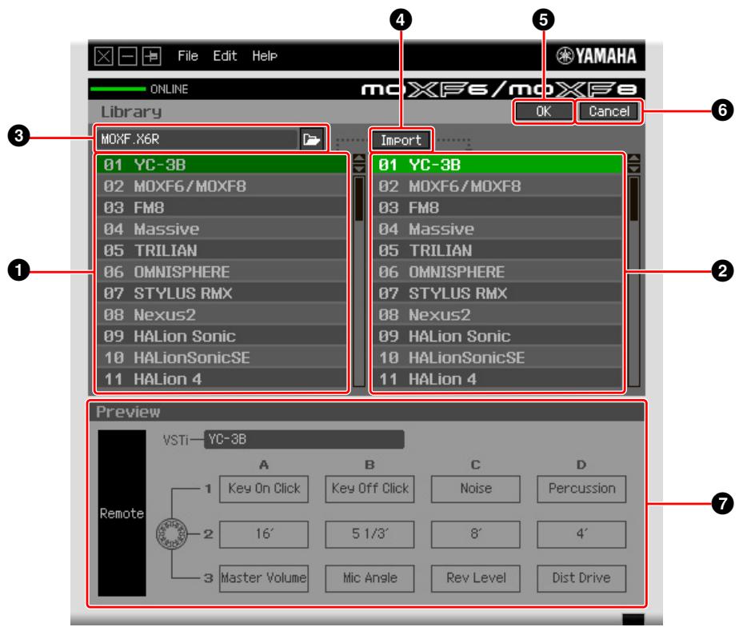This screenshot has width=743, height=631.
Task: Click the Yamaha logo
Action: tap(596, 56)
